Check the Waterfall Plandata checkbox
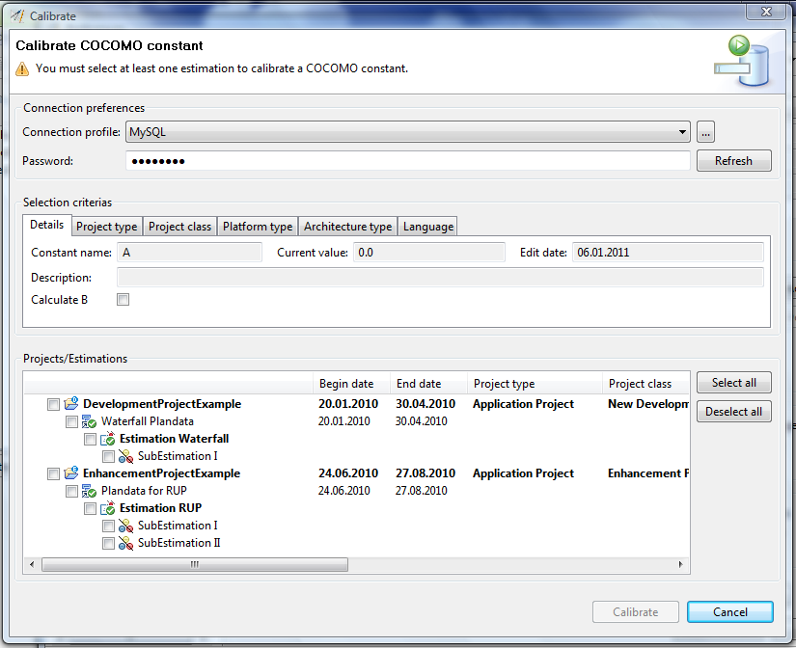Screen dimensions: 796x648 click(x=71, y=421)
